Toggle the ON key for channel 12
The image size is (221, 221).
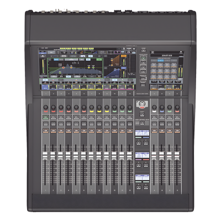[130, 130]
